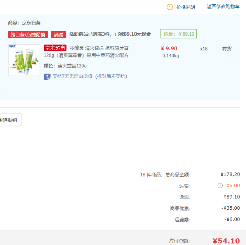Click the 应付总额 ¥54.10 total amount

coord(226,241)
